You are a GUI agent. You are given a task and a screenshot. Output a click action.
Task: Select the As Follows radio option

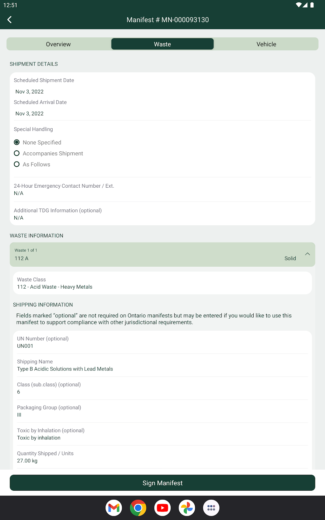(x=17, y=164)
